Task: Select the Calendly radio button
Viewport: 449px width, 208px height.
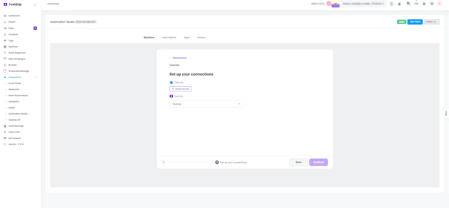Action: pos(171,82)
